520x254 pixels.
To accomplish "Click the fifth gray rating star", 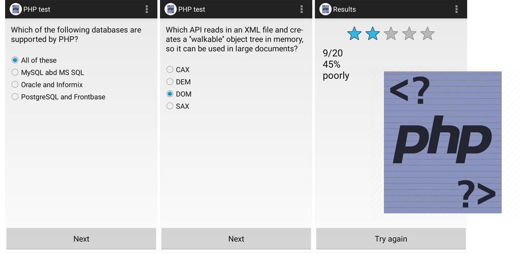I will pos(428,34).
